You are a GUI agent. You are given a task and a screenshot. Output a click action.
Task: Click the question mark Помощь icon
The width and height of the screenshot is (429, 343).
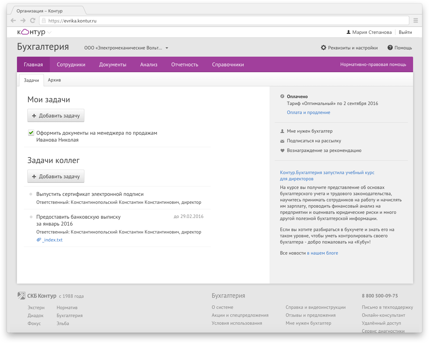(x=390, y=48)
